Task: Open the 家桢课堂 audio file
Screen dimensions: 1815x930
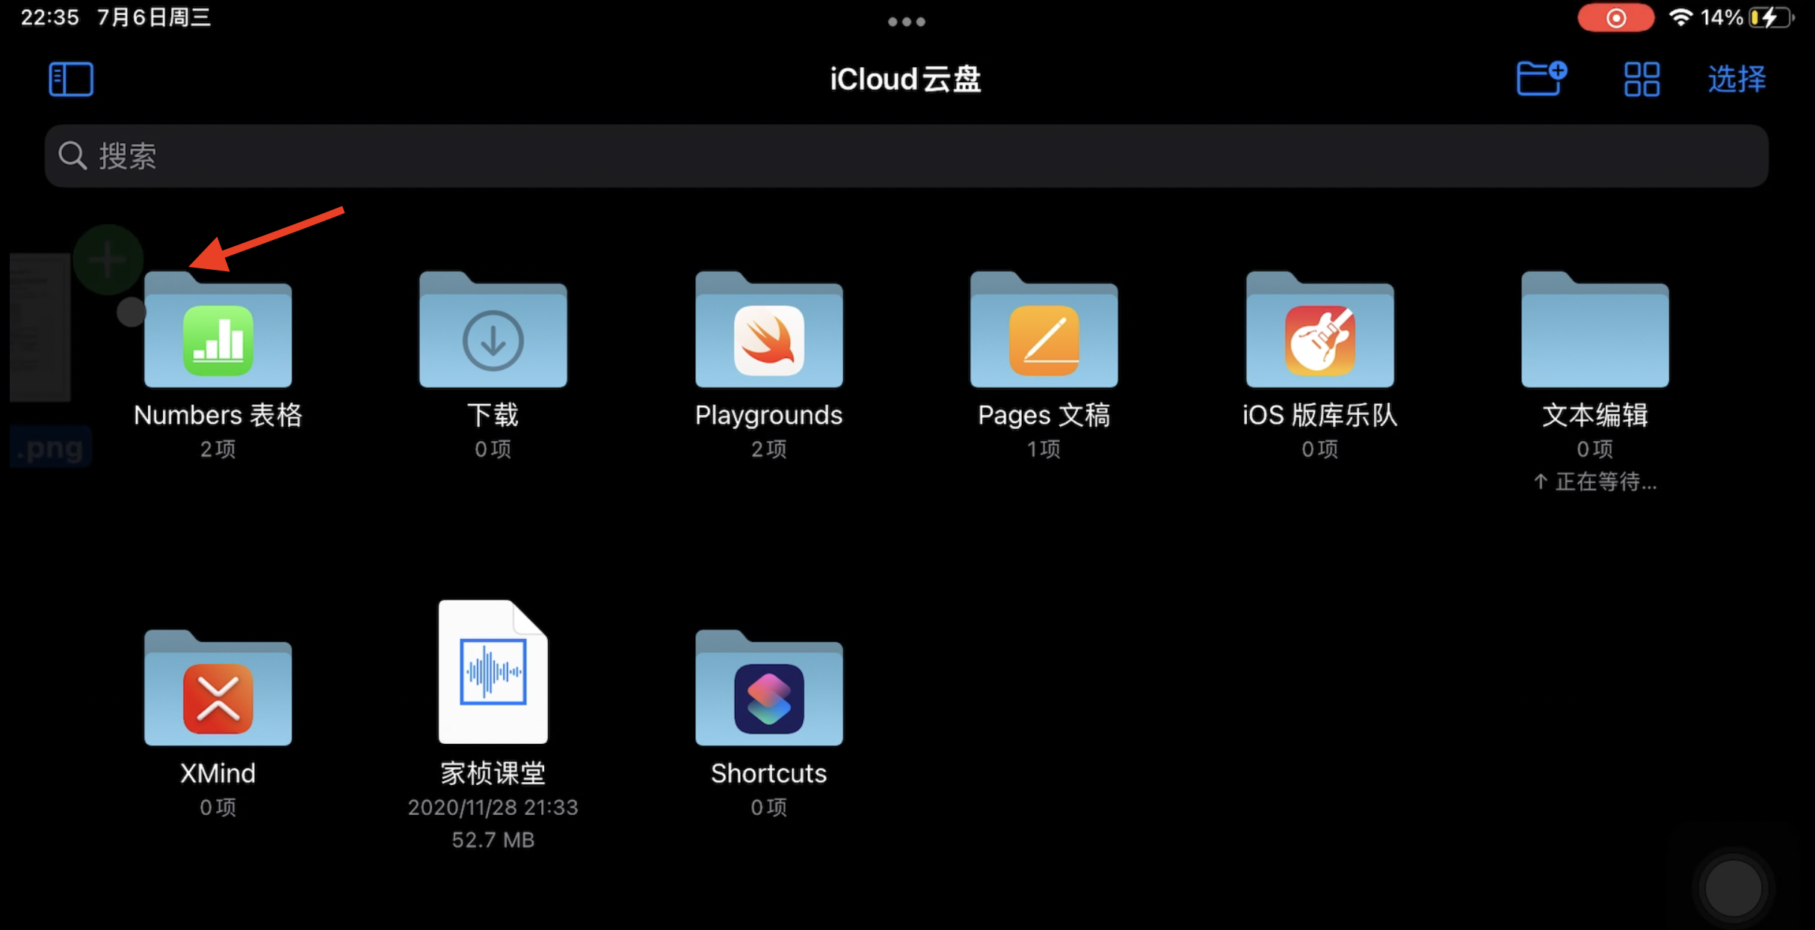Action: [493, 673]
